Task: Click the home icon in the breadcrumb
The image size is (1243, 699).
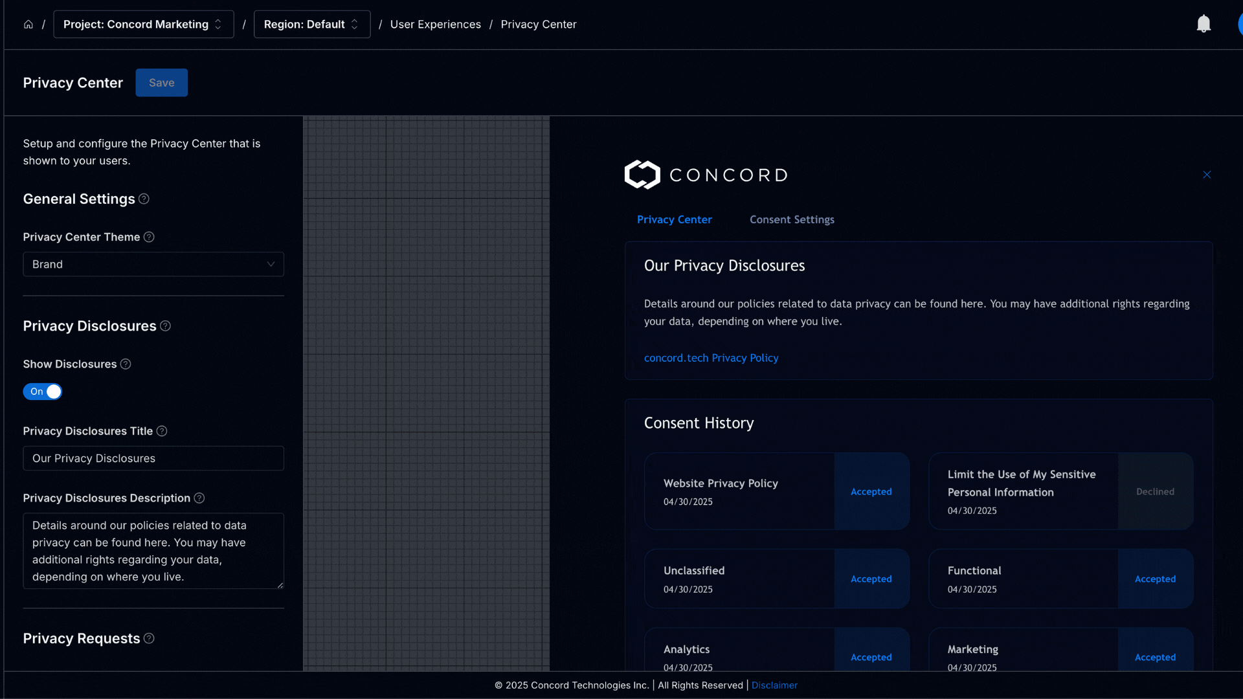Action: 28,24
